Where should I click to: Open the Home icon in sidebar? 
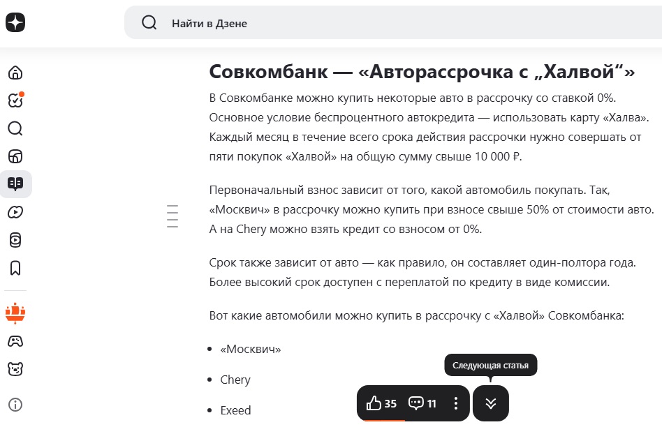click(15, 73)
